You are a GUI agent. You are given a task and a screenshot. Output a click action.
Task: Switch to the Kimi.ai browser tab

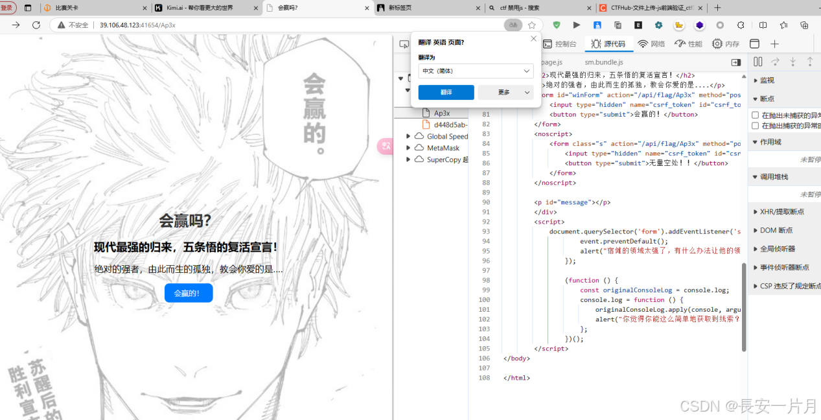click(x=205, y=8)
